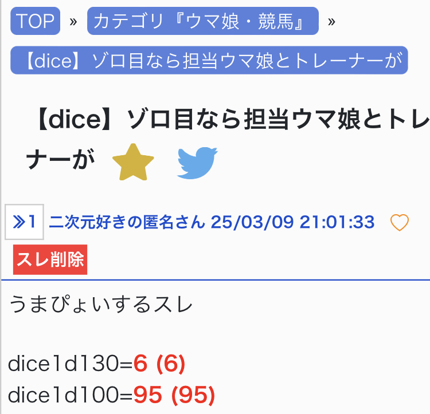Click the » separator after TOP
The image size is (430, 414).
click(x=73, y=22)
